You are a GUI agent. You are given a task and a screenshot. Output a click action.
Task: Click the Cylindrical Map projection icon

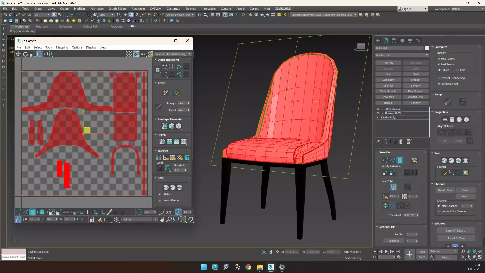pyautogui.click(x=452, y=120)
